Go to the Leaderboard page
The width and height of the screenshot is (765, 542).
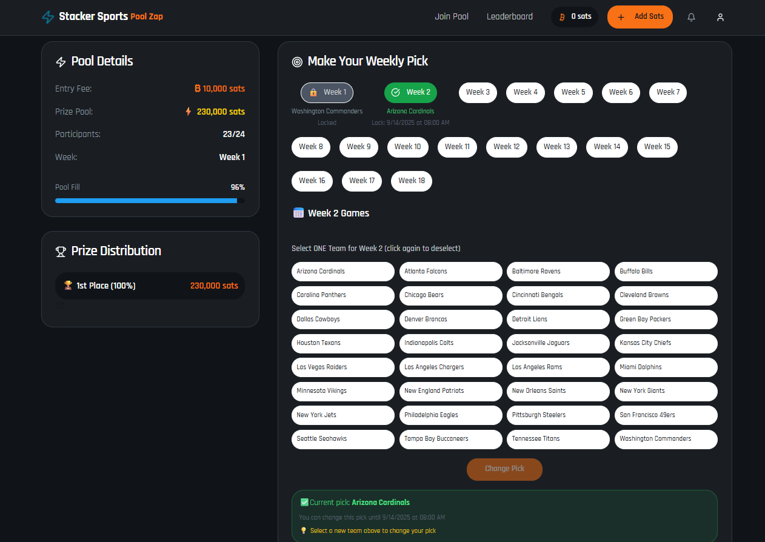510,16
